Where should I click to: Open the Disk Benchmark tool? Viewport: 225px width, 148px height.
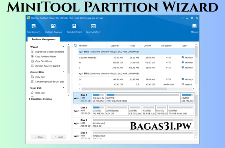point(74,29)
